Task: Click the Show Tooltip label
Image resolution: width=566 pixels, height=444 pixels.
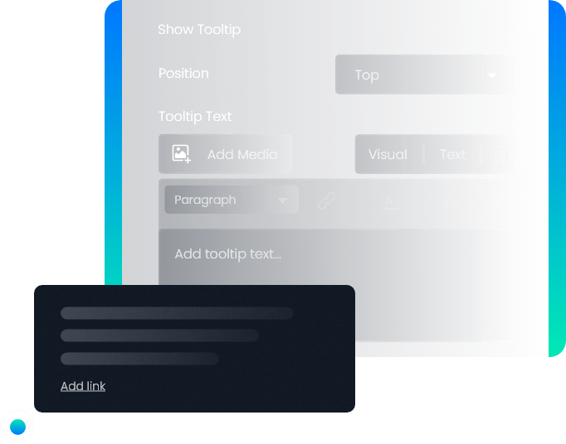Action: pos(199,30)
